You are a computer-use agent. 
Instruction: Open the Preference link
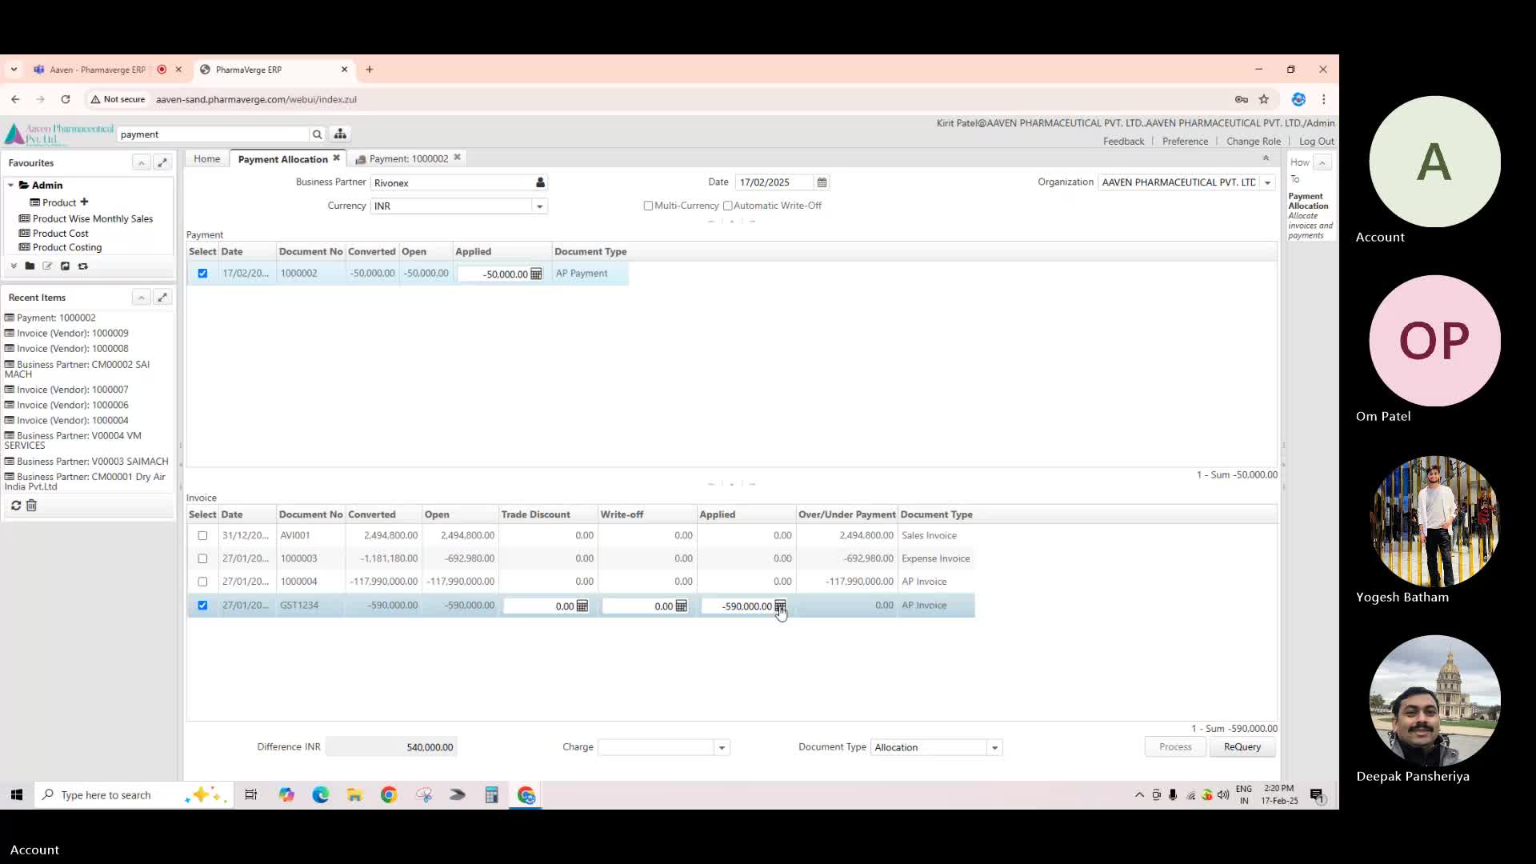click(x=1185, y=141)
